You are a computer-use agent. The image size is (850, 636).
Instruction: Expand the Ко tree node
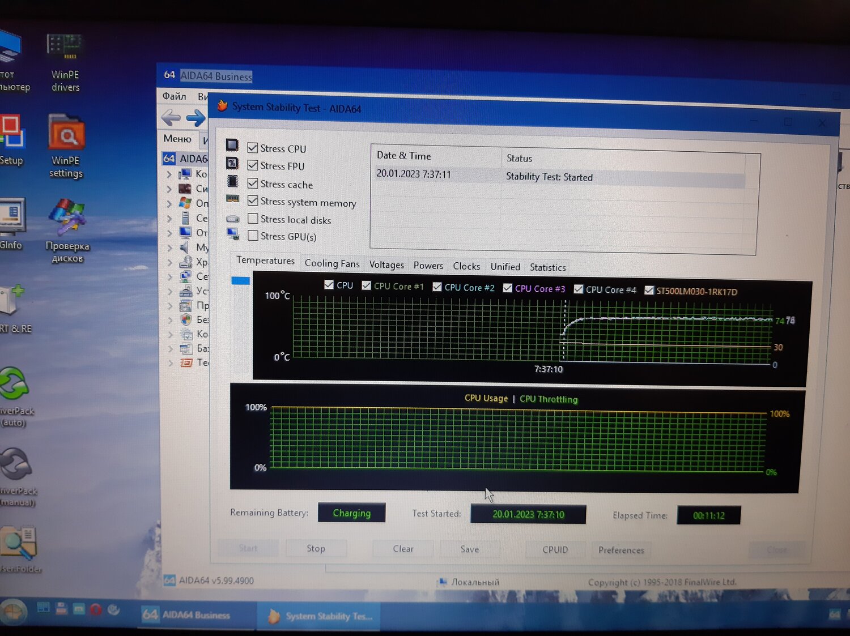click(169, 174)
